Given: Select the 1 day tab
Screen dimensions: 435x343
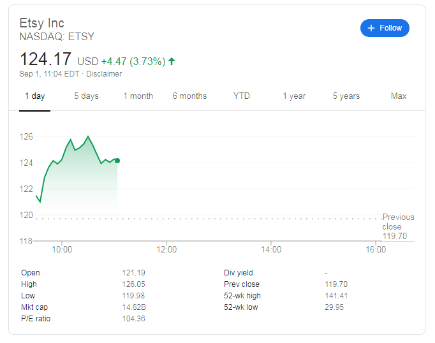Looking at the screenshot, I should tap(34, 96).
